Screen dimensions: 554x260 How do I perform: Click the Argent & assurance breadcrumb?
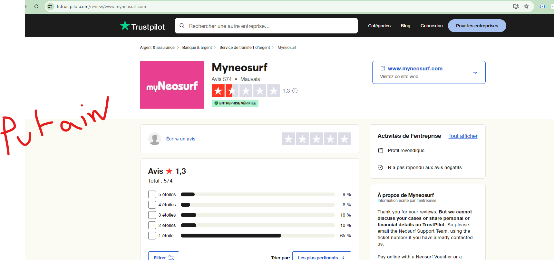(157, 48)
